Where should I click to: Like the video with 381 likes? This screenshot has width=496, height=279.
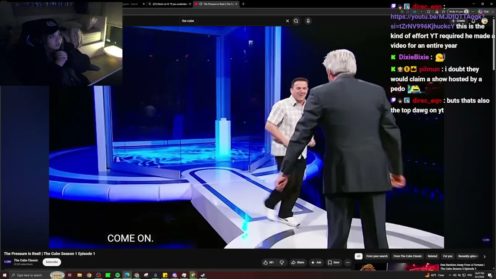tap(269, 262)
